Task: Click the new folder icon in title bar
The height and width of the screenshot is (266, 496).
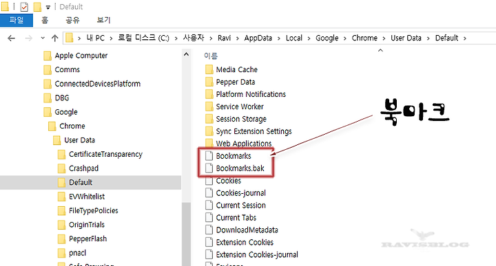Action: [37, 7]
